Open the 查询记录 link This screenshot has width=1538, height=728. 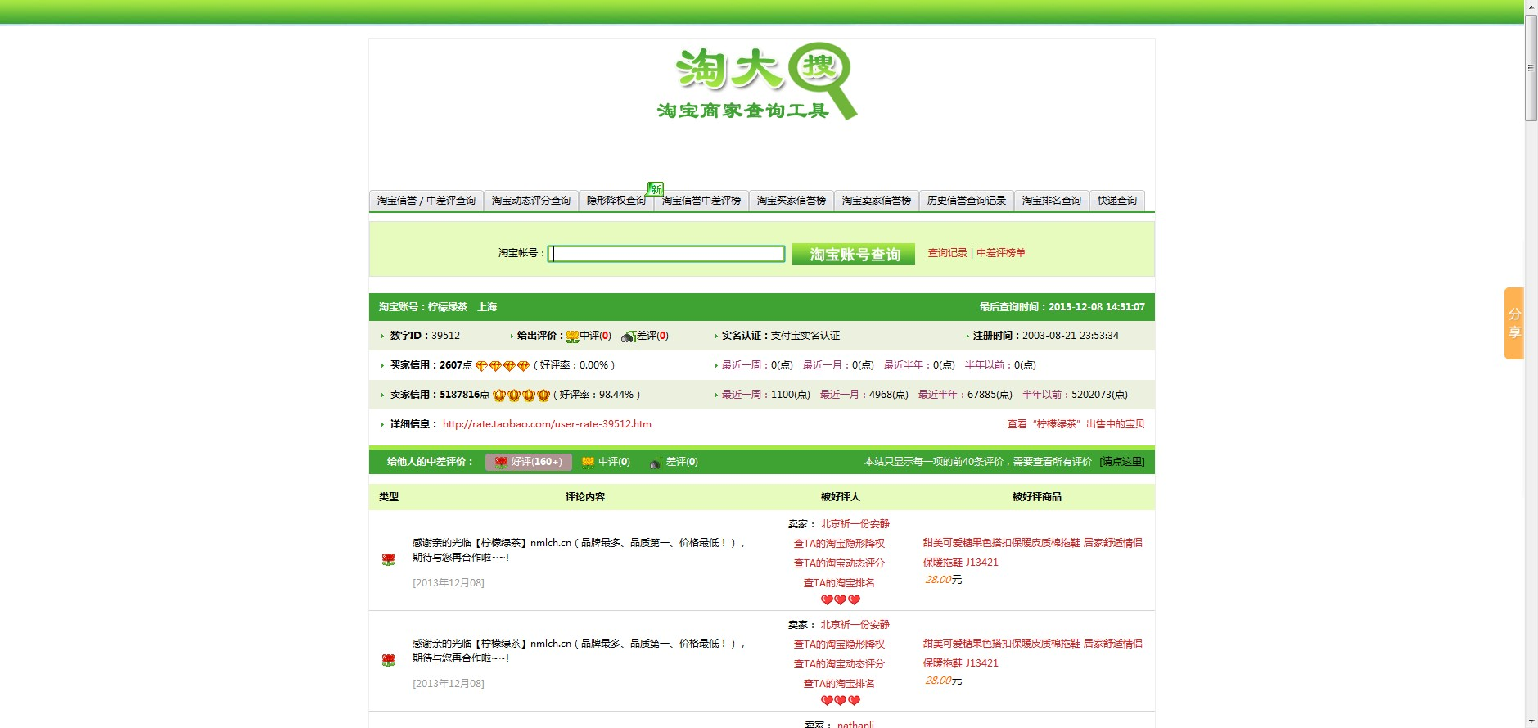948,253
